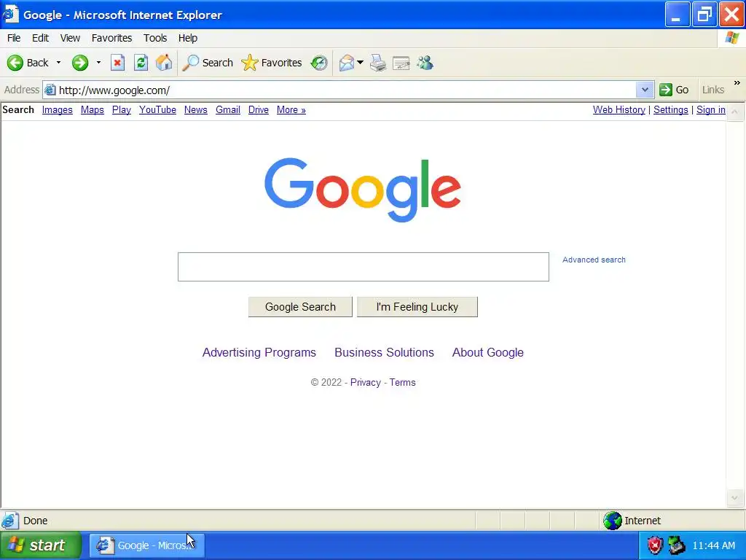
Task: Click the More » link
Action: coord(291,110)
